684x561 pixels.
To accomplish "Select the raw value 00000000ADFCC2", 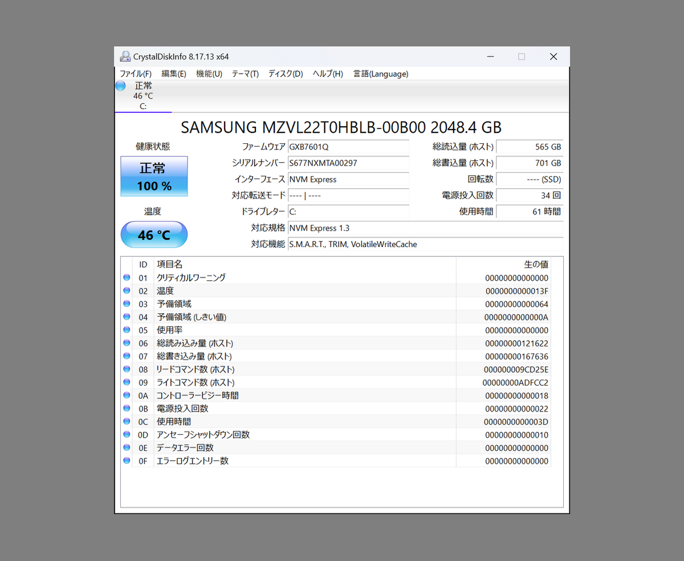I will click(515, 382).
